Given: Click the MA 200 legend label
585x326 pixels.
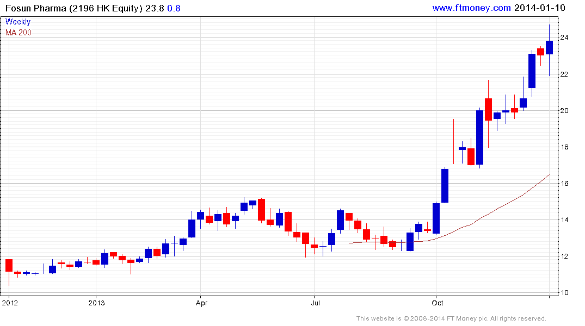Looking at the screenshot, I should click(x=19, y=33).
